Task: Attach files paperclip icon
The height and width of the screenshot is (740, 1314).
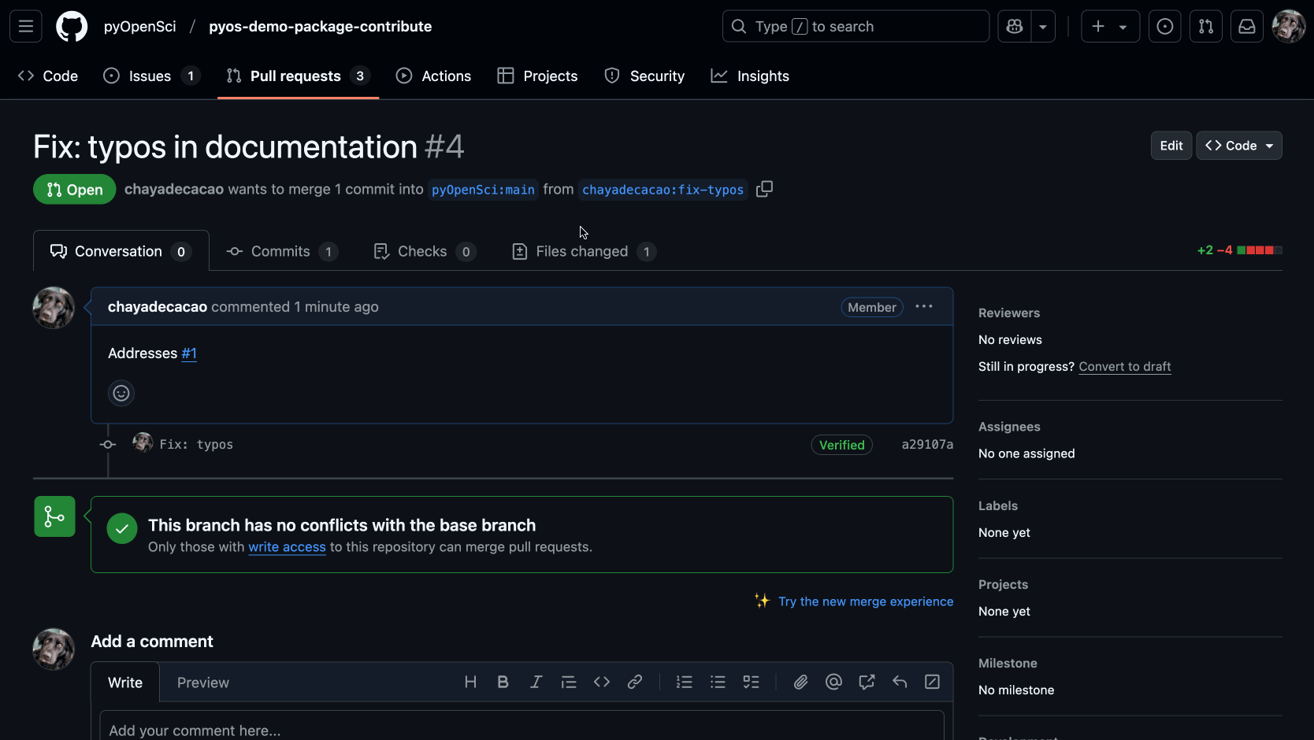Action: click(x=800, y=682)
